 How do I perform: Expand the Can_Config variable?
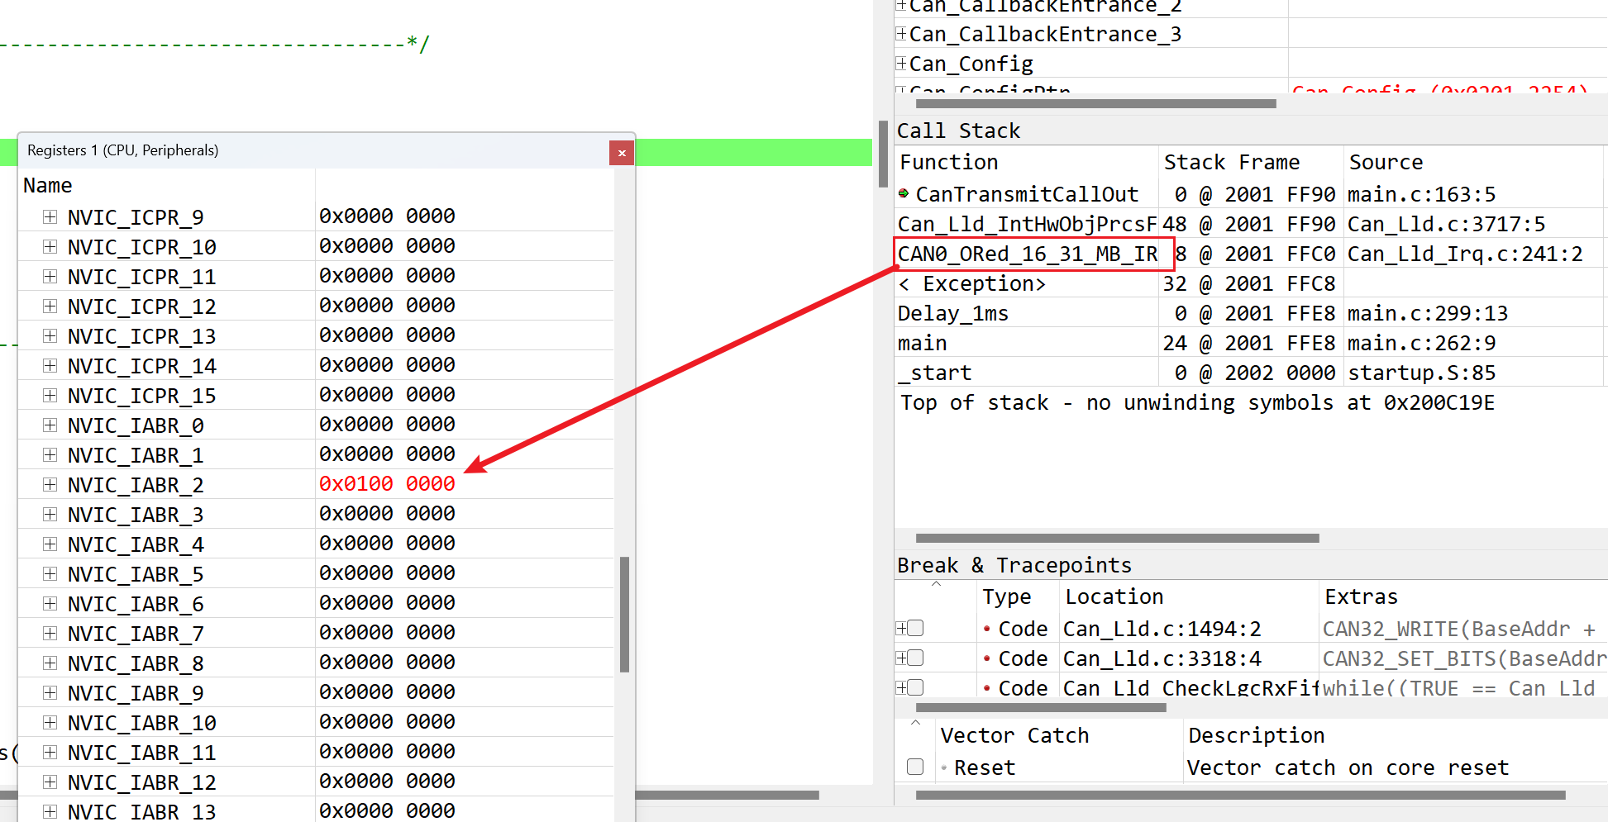901,63
